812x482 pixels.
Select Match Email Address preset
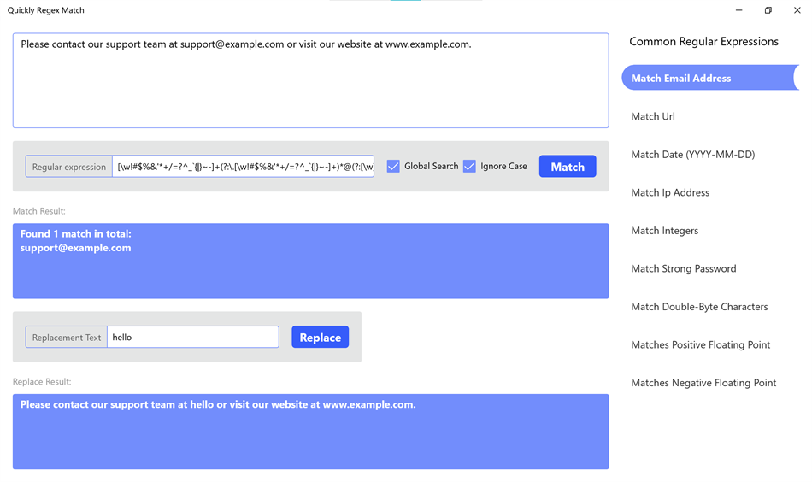point(710,78)
